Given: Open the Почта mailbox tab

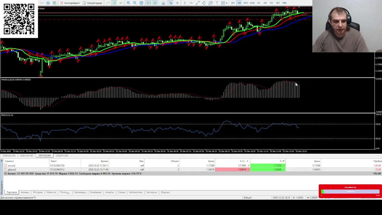Looking at the screenshot, I should [64, 192].
